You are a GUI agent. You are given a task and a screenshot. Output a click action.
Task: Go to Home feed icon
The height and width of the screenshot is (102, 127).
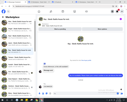coord(39,11)
